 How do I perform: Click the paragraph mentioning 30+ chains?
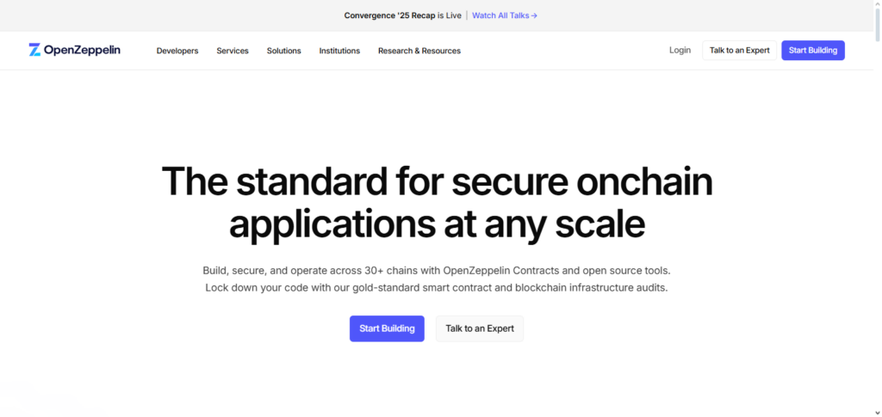pyautogui.click(x=436, y=270)
